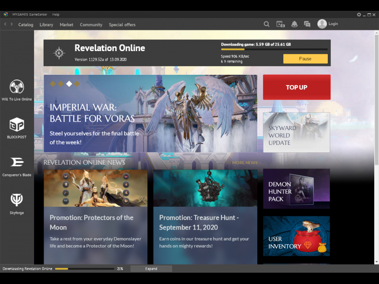Open the search magnifier icon
The image size is (379, 284).
pyautogui.click(x=267, y=24)
